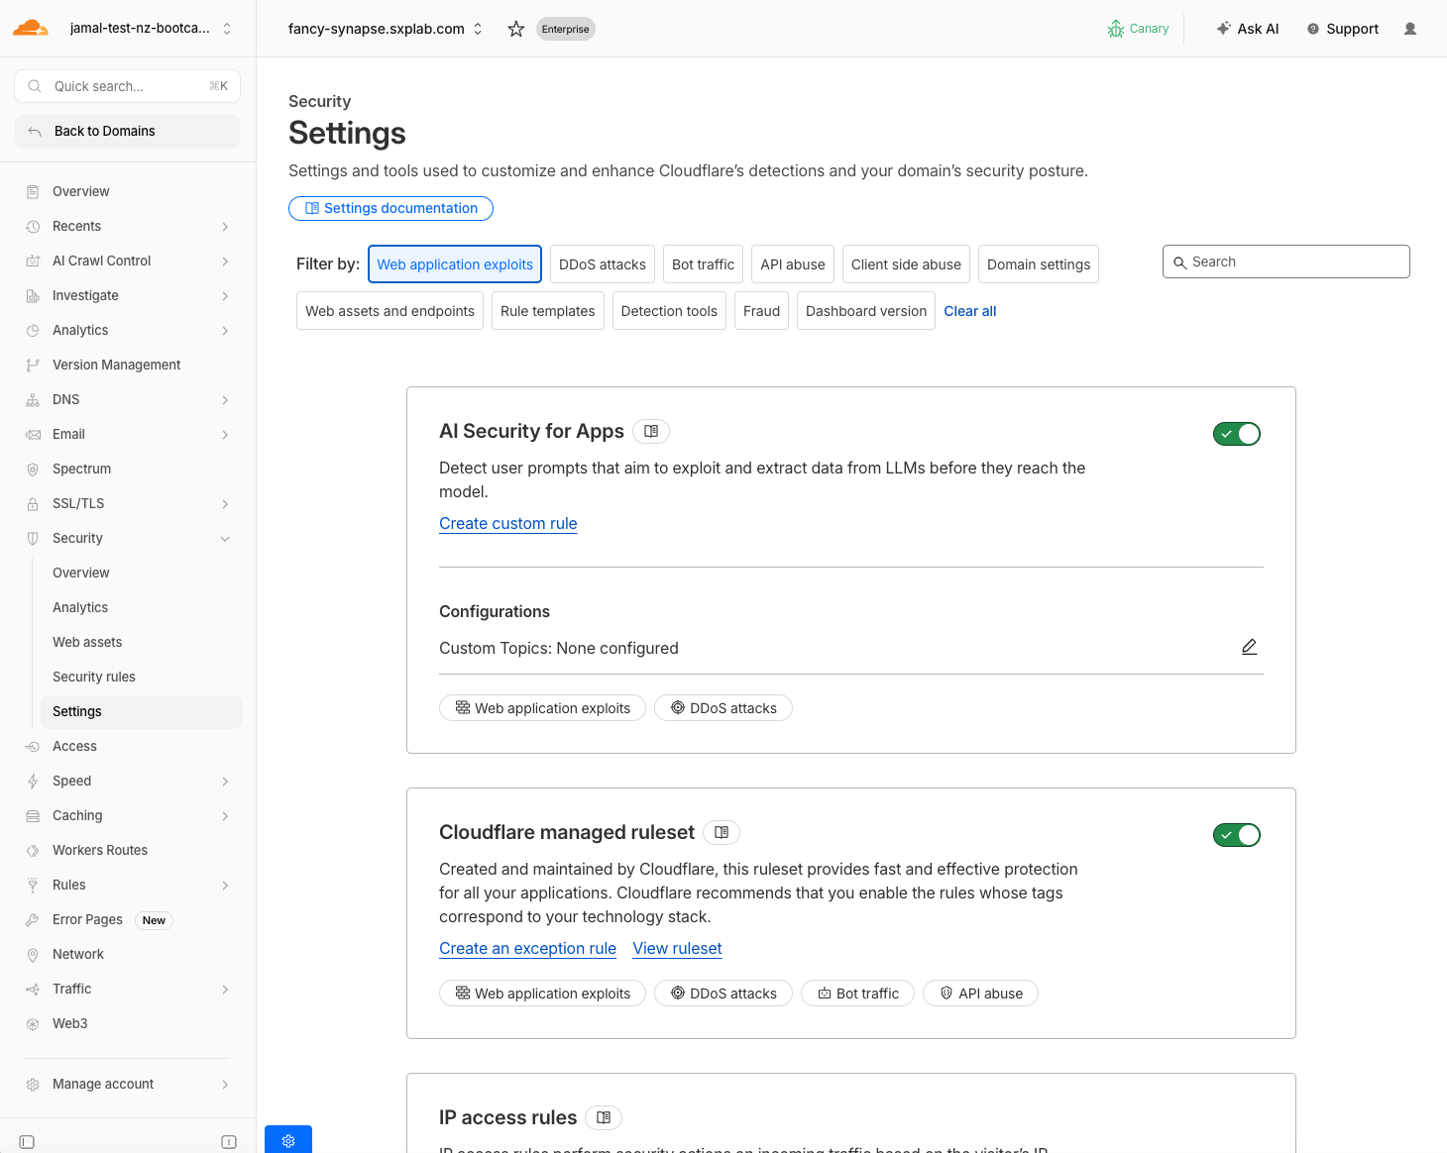Open the Support help menu
The width and height of the screenshot is (1447, 1153).
(x=1343, y=29)
